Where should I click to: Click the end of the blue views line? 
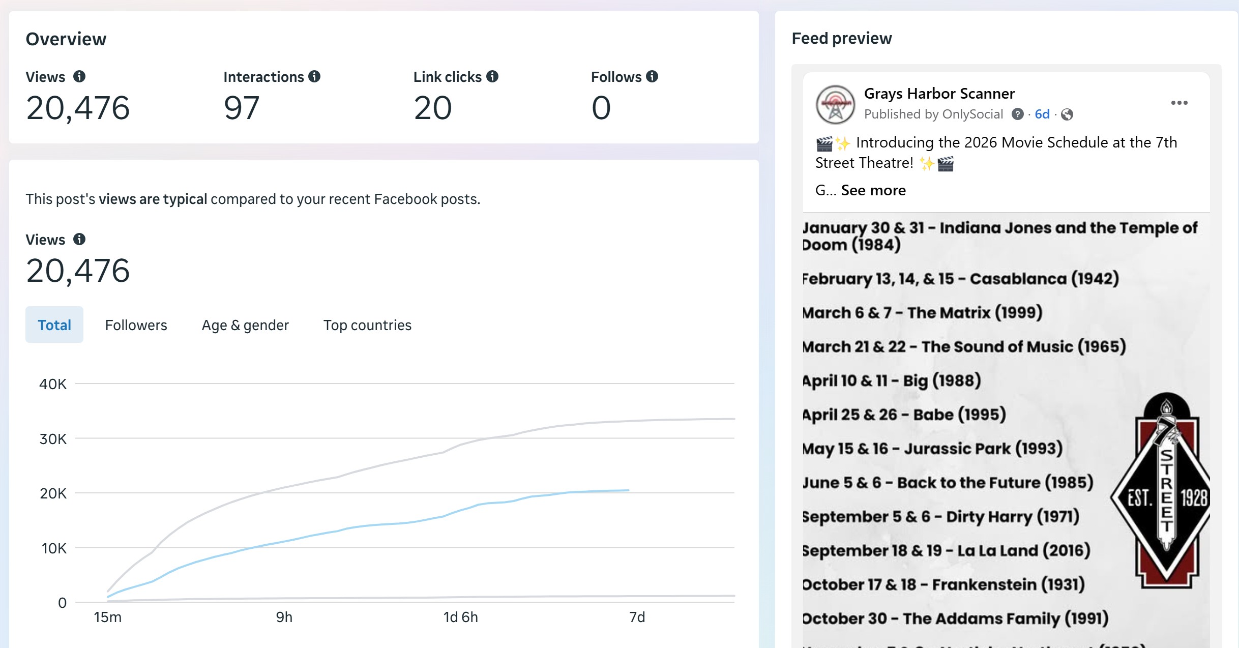(x=628, y=490)
